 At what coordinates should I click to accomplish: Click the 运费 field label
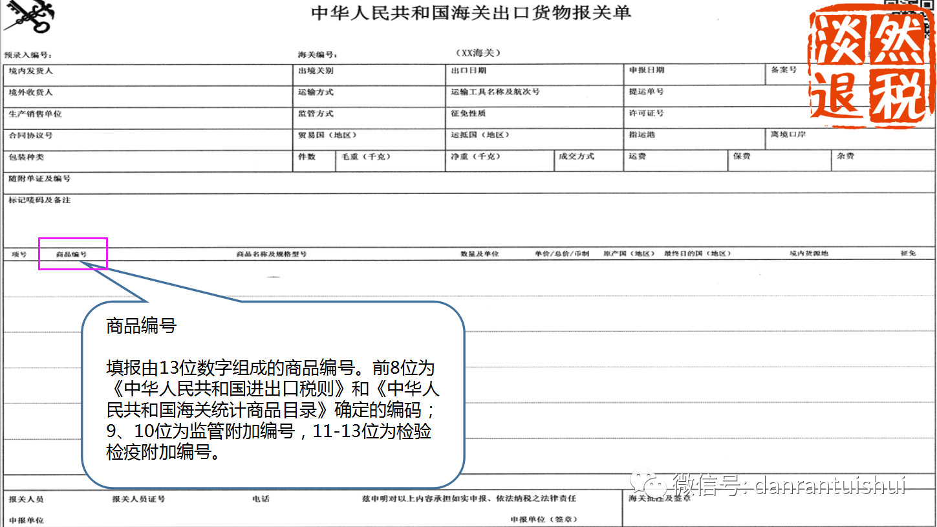click(x=637, y=156)
